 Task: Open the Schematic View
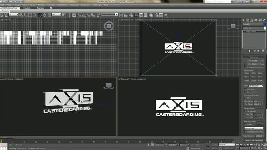click(x=146, y=15)
